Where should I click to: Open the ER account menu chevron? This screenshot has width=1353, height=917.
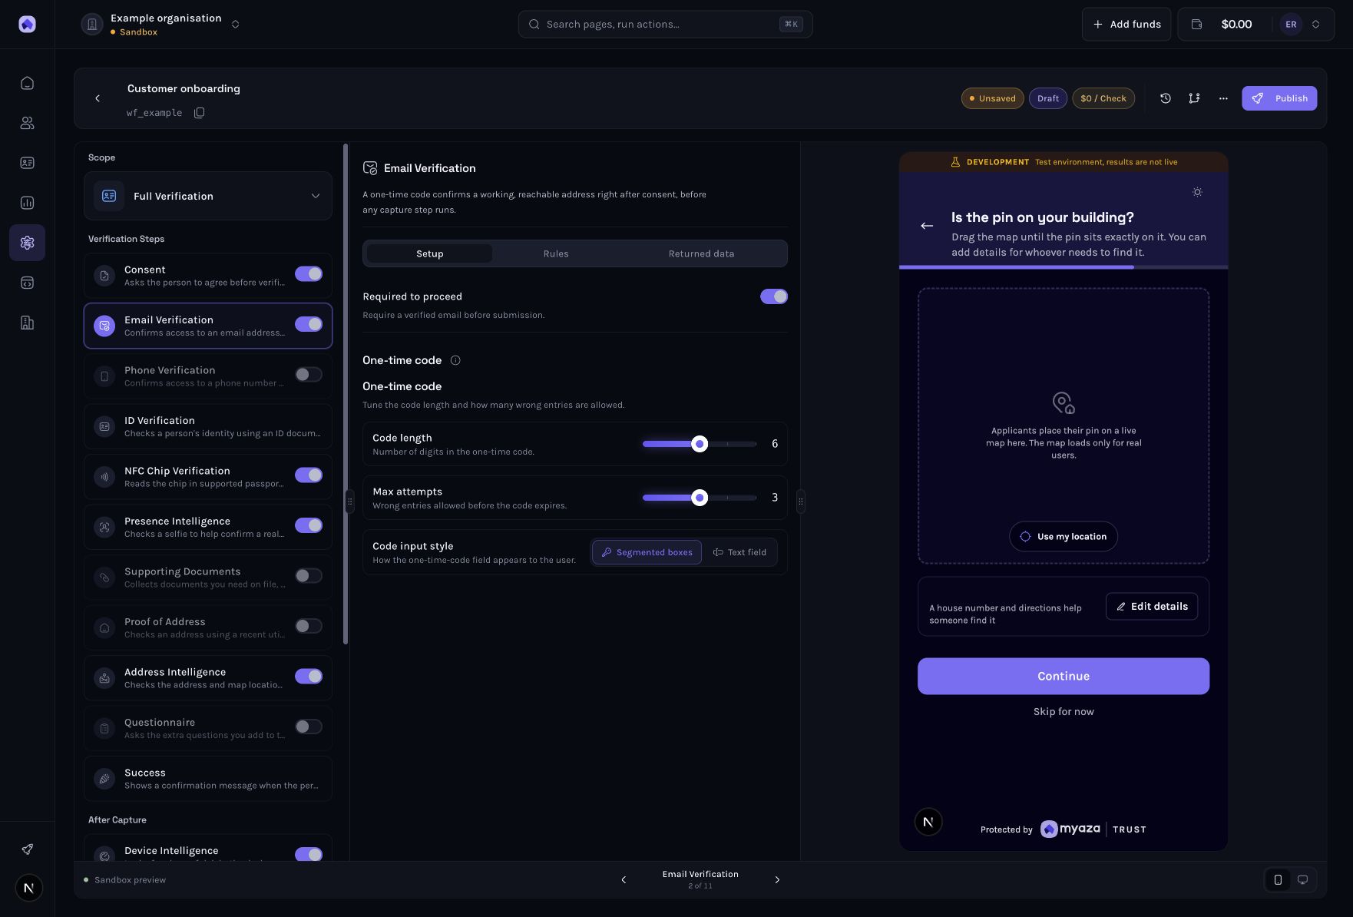tap(1315, 25)
